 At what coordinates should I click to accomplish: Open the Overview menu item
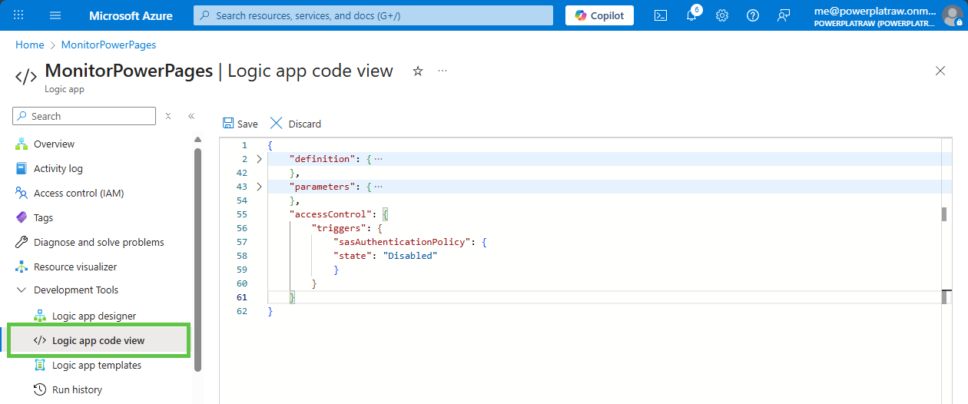click(54, 144)
